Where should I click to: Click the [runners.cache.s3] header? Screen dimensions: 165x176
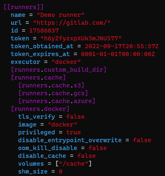[x=51, y=85]
